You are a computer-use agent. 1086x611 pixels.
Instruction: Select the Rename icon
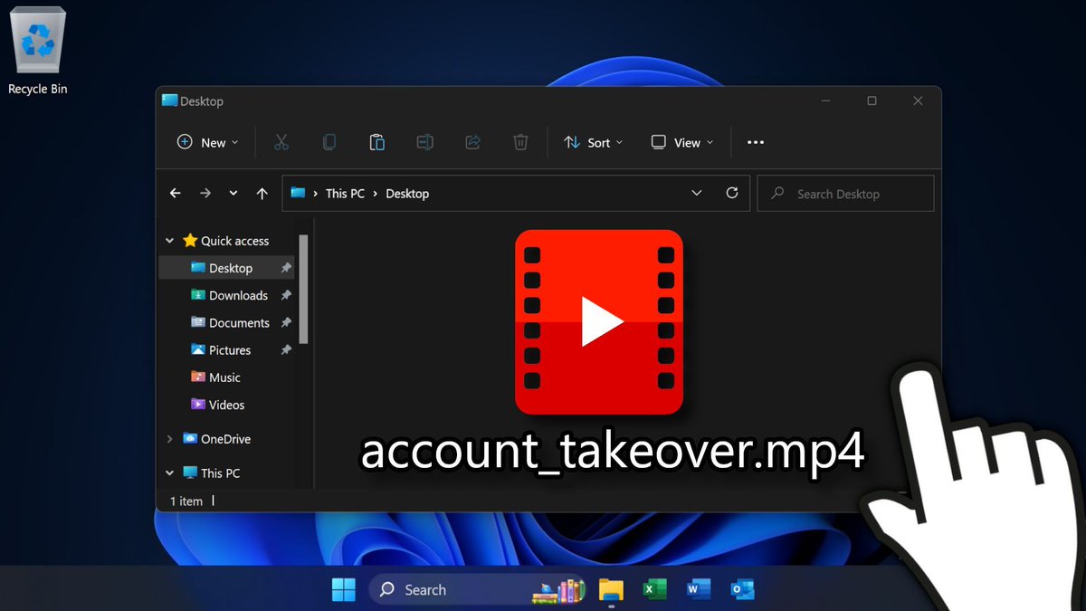pos(425,142)
